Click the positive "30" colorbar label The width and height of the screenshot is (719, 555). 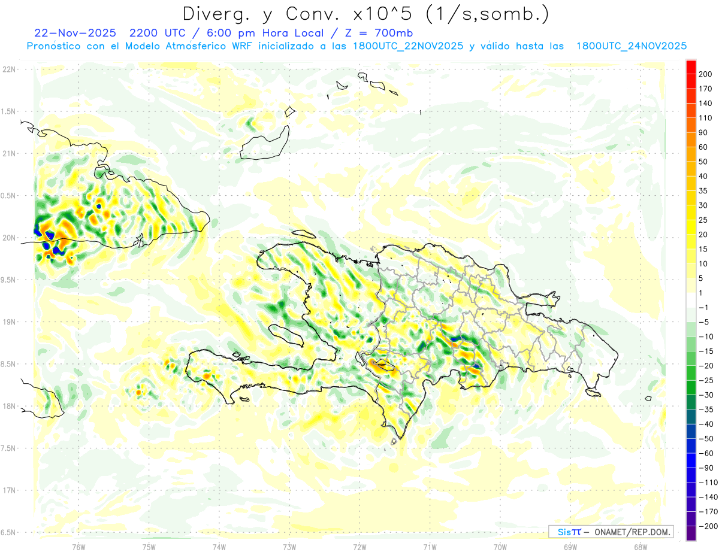click(x=705, y=206)
